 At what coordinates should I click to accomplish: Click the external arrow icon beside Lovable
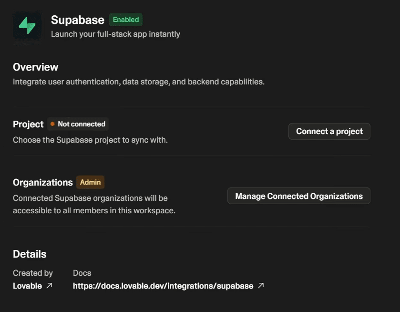point(49,286)
